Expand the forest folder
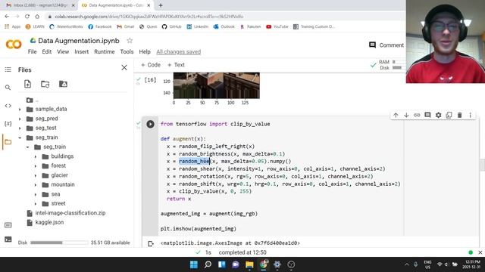485x272 pixels. point(36,166)
